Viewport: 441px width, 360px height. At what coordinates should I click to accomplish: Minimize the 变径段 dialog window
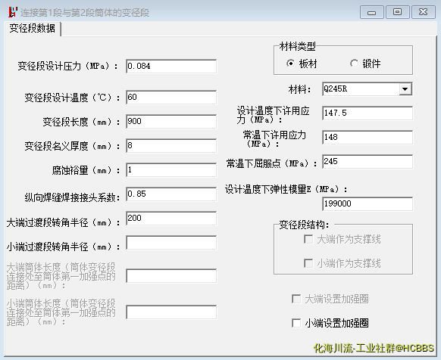click(371, 12)
